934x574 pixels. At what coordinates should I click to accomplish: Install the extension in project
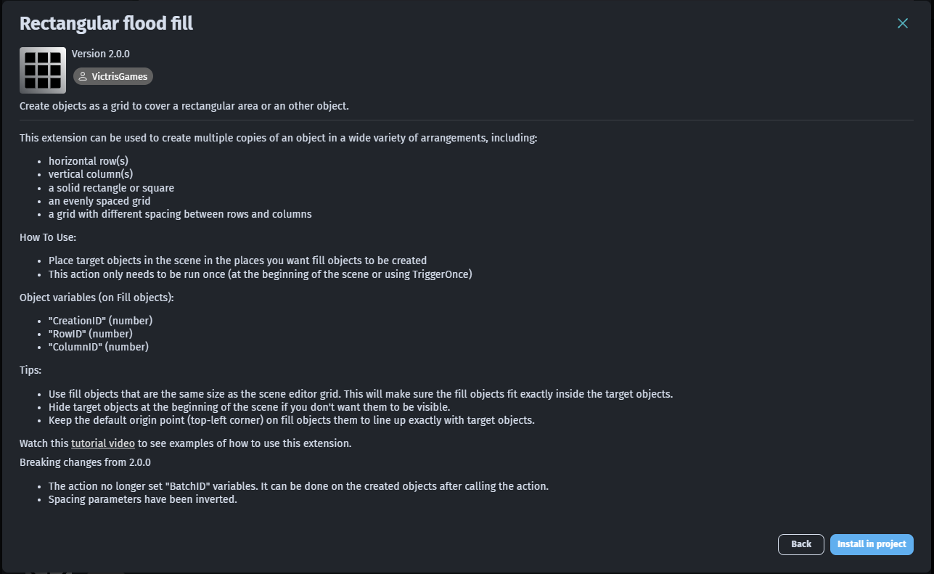[x=872, y=544]
